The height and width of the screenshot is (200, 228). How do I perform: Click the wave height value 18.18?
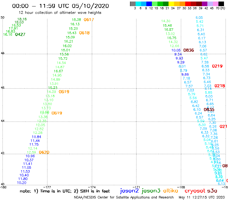tap(22, 19)
